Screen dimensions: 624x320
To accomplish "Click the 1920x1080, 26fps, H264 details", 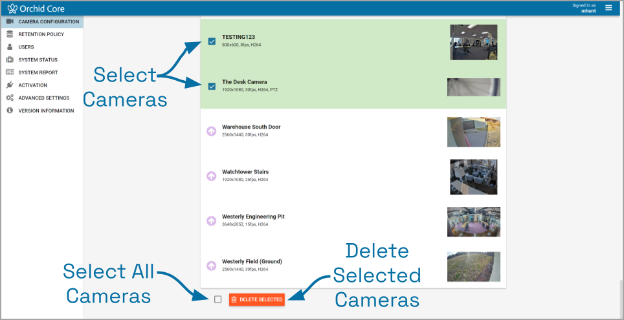I will [245, 180].
